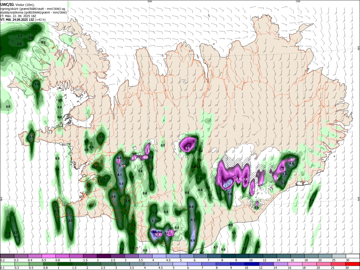
Task: Select the bright pink 0.5–0.8 snow swatch
Action: point(48,256)
